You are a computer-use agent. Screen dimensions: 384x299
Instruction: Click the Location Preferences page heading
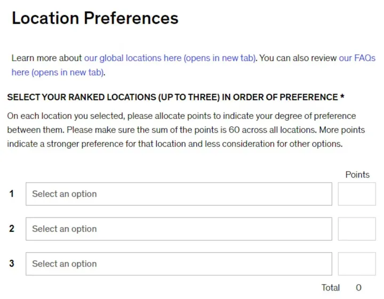pyautogui.click(x=95, y=18)
